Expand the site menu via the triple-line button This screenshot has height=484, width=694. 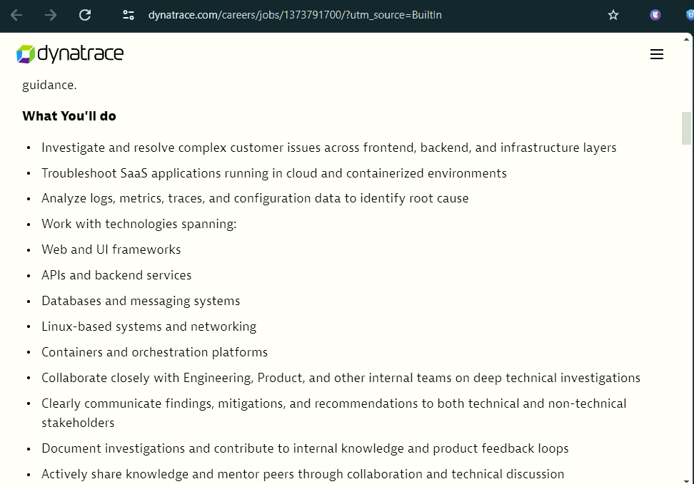[657, 54]
